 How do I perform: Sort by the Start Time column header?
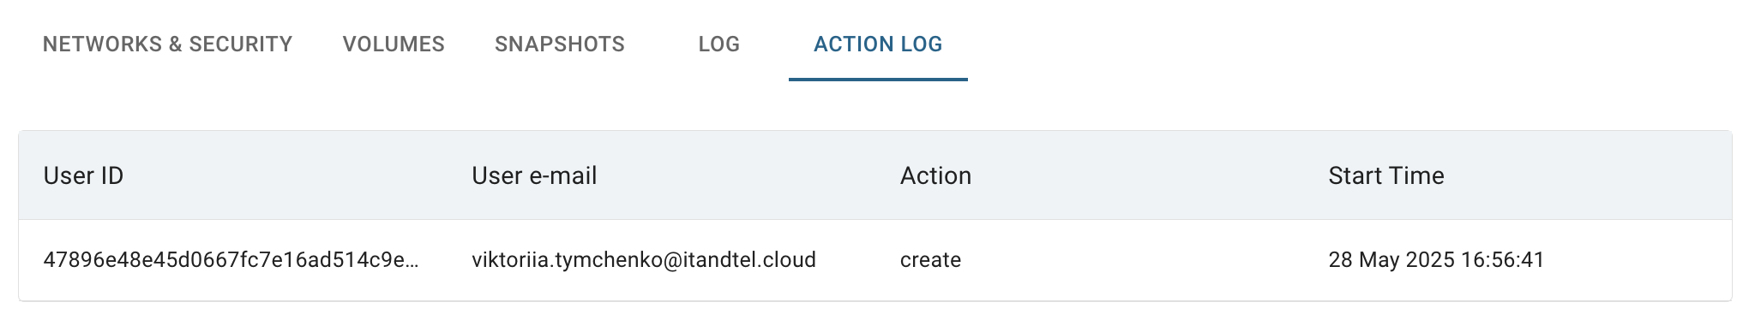pyautogui.click(x=1386, y=175)
